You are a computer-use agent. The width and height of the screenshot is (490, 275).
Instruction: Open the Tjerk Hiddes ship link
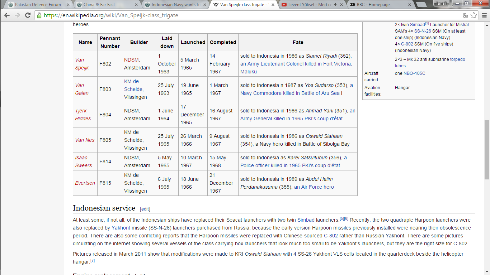point(83,115)
